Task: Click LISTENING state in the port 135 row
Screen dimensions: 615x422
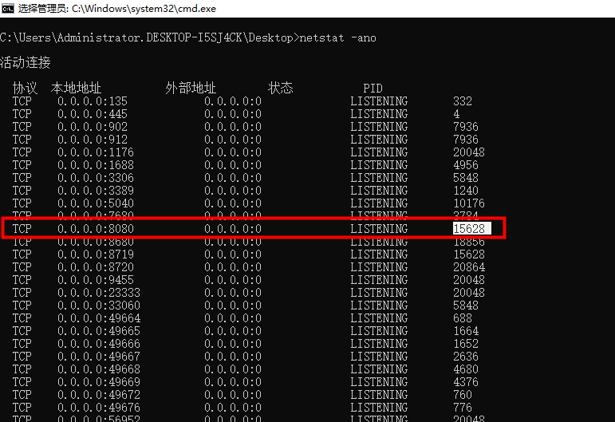Action: click(379, 101)
